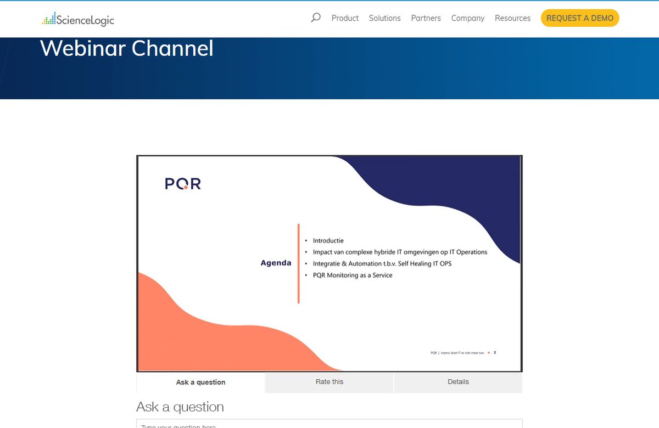659x428 pixels.
Task: Expand the Partners navigation item
Action: 426,18
